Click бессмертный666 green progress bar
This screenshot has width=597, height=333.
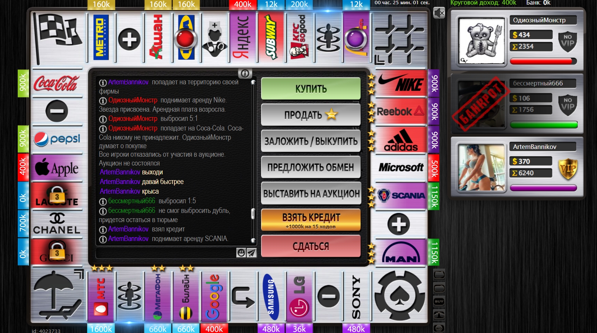point(543,125)
